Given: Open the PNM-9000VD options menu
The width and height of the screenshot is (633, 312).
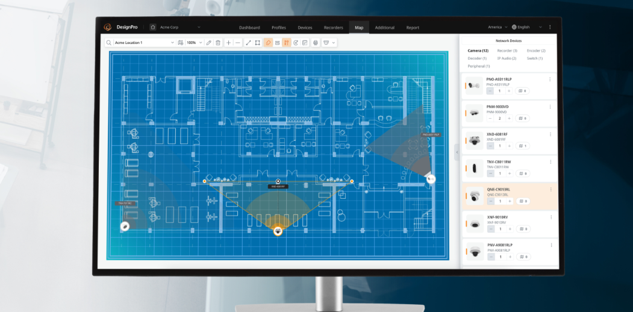Looking at the screenshot, I should [x=550, y=107].
